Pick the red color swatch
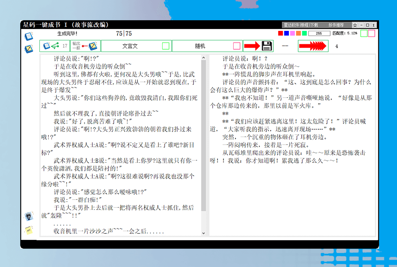 [281, 34]
